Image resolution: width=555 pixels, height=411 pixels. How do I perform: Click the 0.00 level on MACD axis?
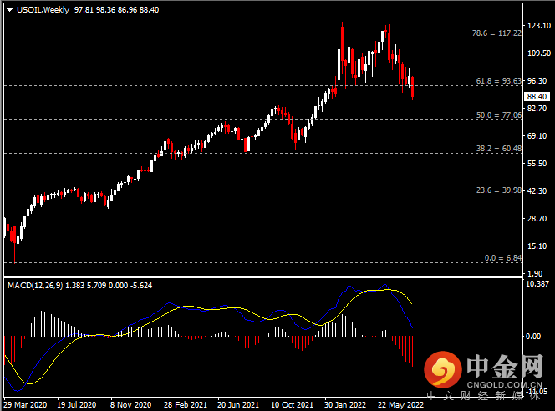[534, 337]
